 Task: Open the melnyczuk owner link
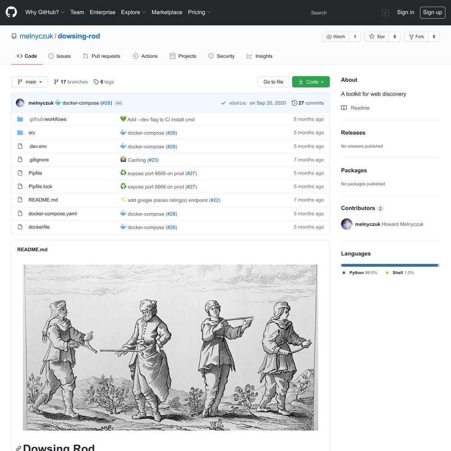coord(36,36)
